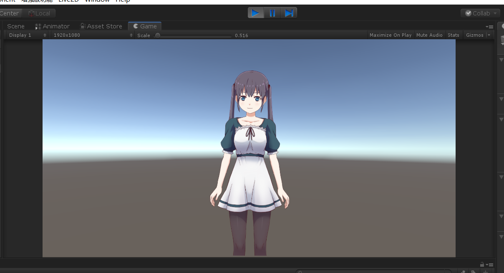Viewport: 504px width, 273px height.
Task: Switch to the Scene tab
Action: [x=15, y=26]
